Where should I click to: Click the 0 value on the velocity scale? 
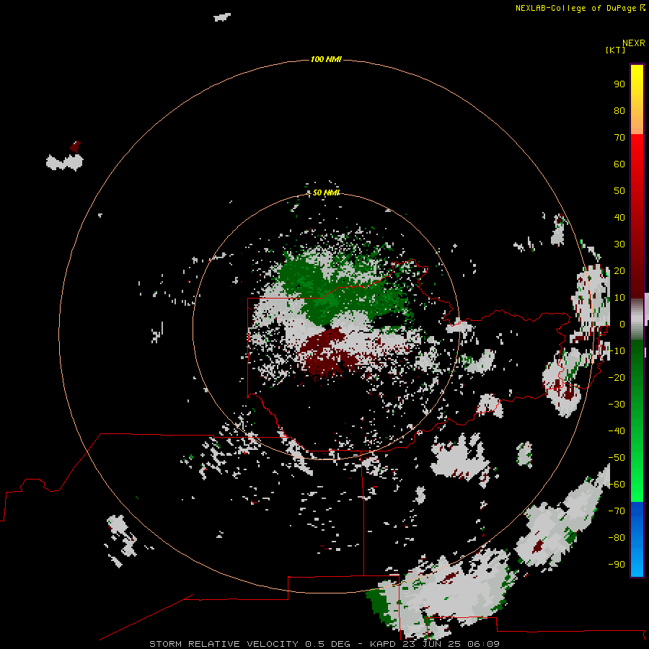tap(622, 324)
